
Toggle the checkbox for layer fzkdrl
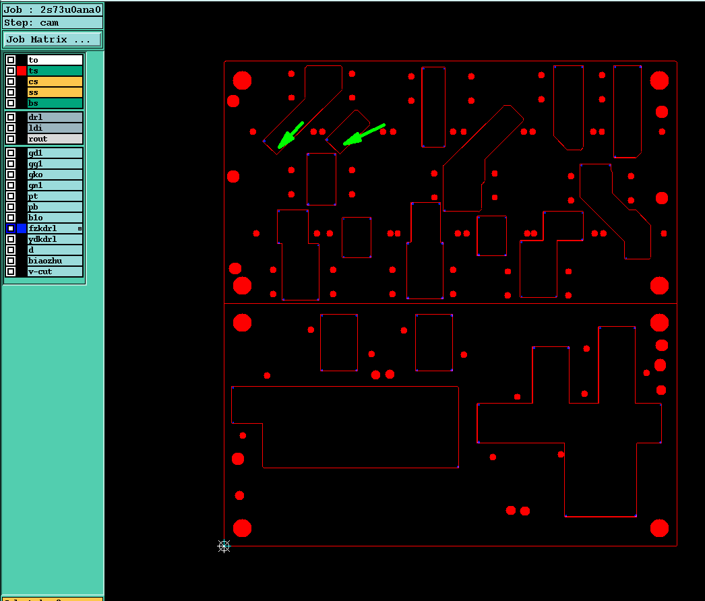(x=11, y=228)
